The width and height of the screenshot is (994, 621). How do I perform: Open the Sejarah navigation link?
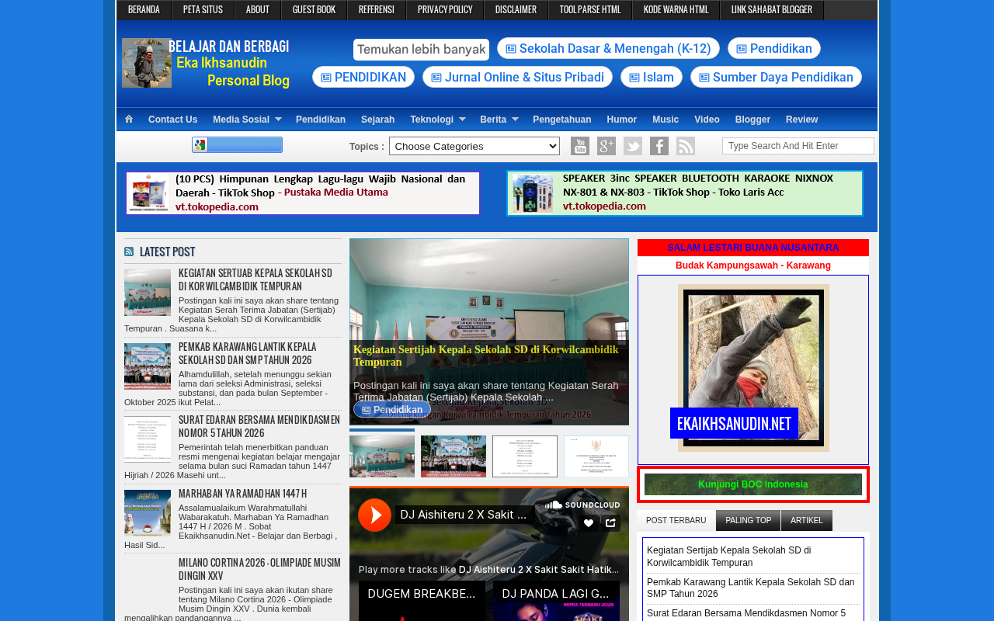[378, 120]
